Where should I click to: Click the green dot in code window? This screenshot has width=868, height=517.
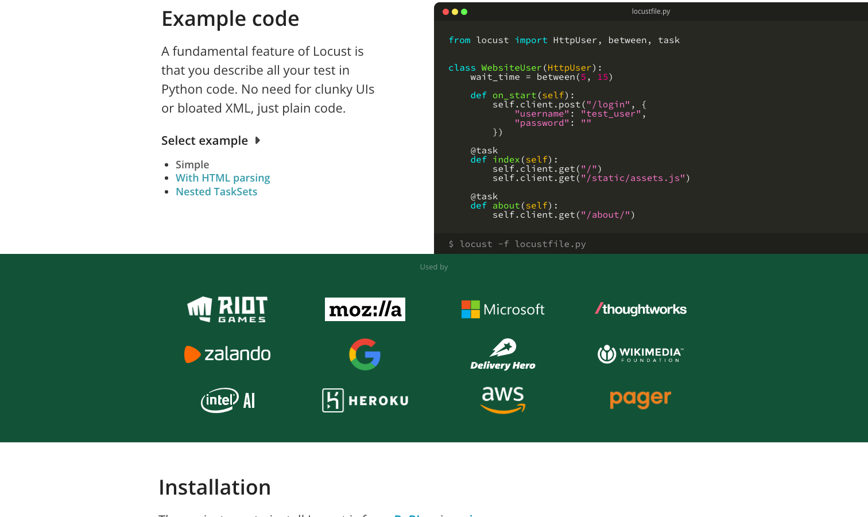464,11
